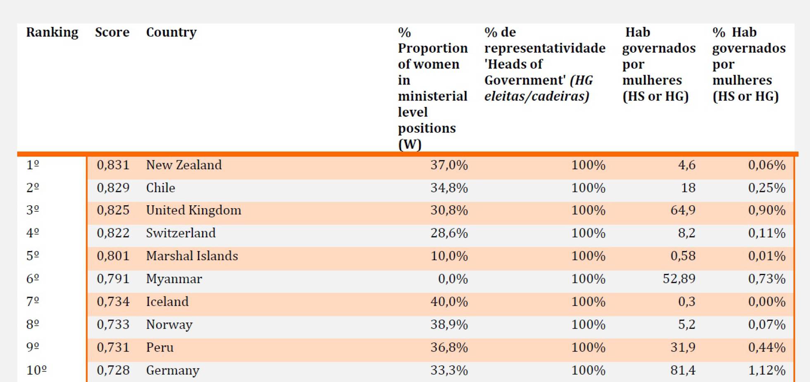The width and height of the screenshot is (810, 382).
Task: Select the 0,801 score cell
Action: [113, 256]
